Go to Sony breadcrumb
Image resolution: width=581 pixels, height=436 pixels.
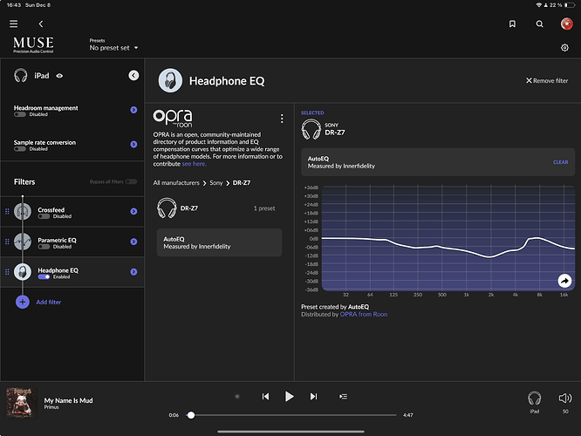pyautogui.click(x=216, y=183)
